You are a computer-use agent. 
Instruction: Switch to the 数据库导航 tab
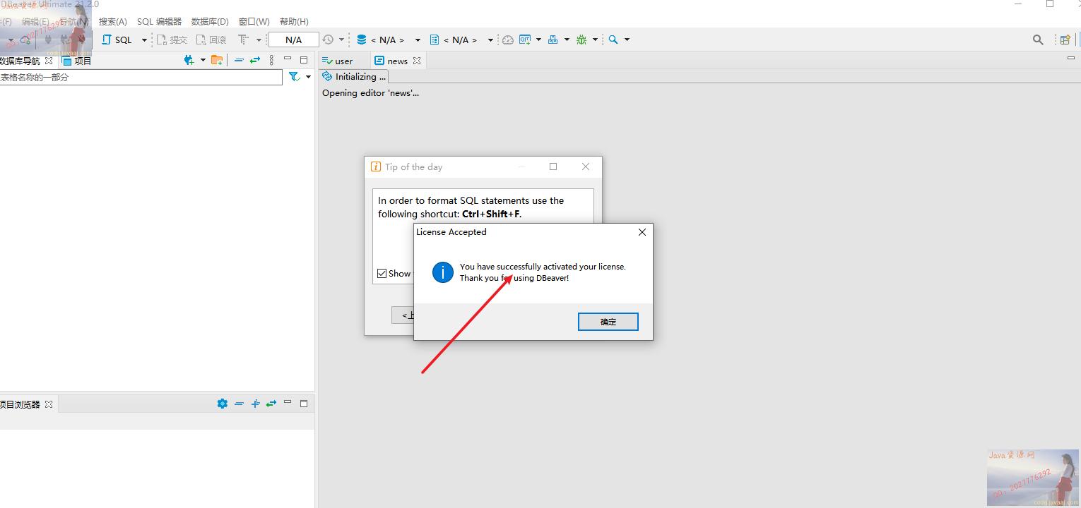[x=20, y=61]
